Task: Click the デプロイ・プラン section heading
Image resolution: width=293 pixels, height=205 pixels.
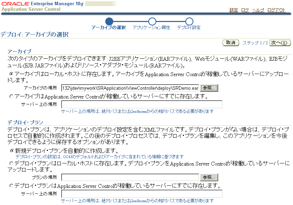Action: pos(25,122)
